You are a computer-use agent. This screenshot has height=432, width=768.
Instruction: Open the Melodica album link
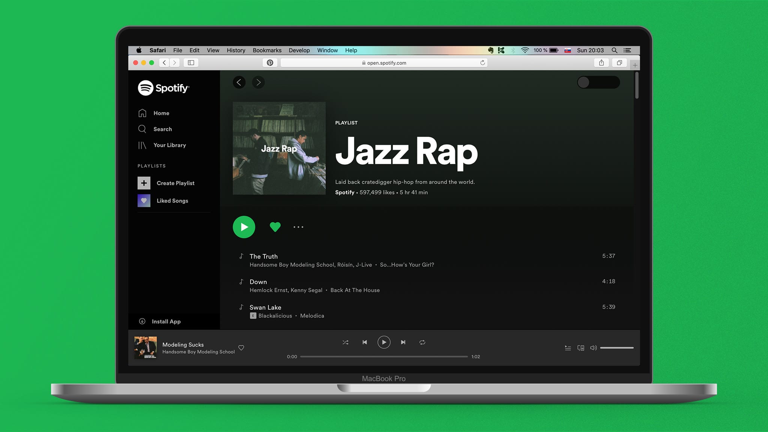312,316
